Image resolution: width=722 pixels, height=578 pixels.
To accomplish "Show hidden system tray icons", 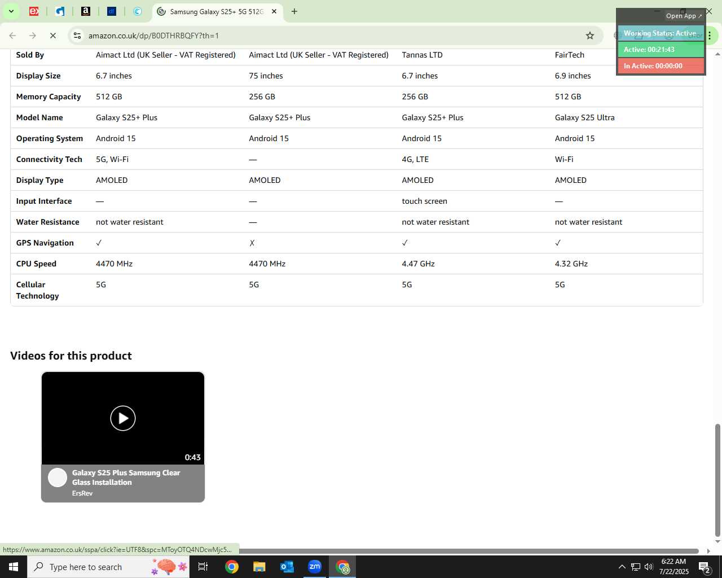I will pyautogui.click(x=622, y=567).
